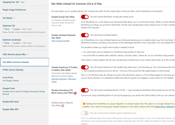Switch off Disable Gutenberg CSS Block Library

click(85, 90)
